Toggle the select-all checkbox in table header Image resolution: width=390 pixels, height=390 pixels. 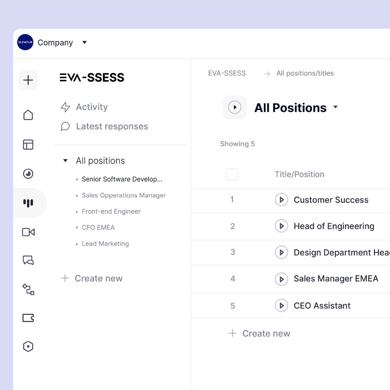point(232,174)
